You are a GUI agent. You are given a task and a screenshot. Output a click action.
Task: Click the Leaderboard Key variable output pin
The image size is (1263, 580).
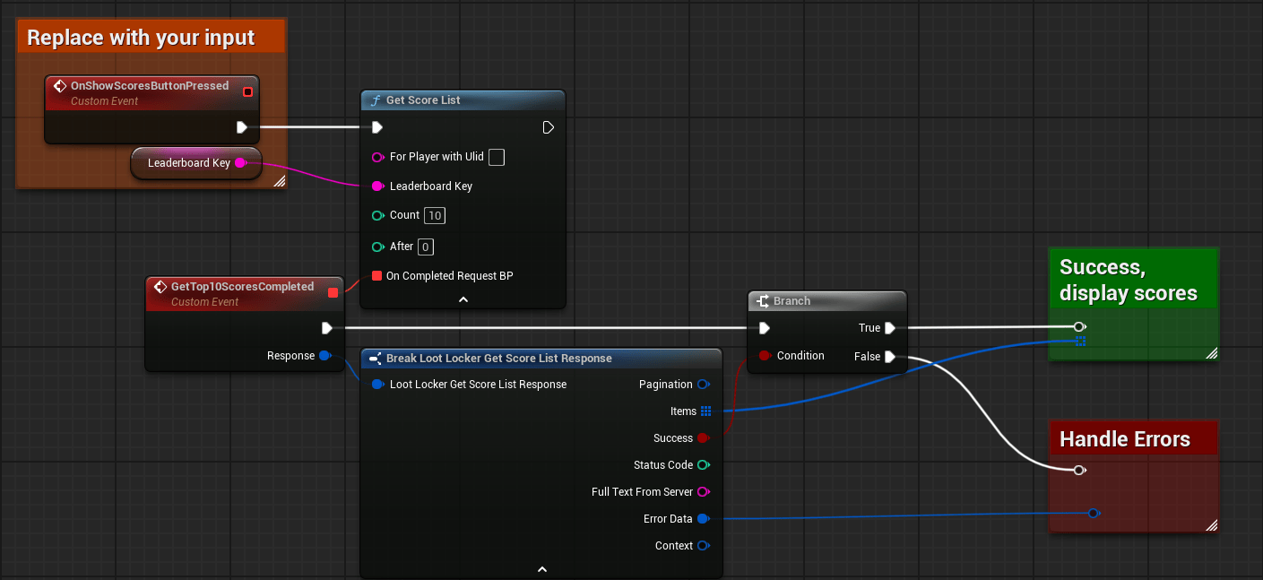point(240,163)
